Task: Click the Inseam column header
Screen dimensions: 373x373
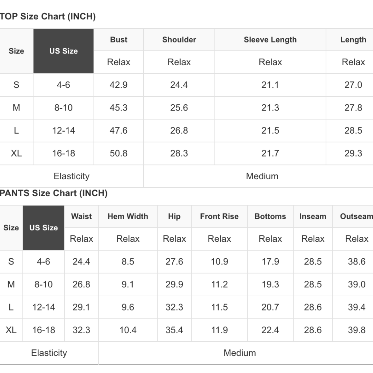Action: click(313, 217)
